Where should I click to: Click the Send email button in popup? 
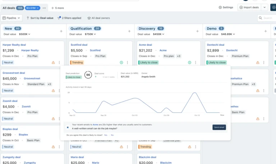(x=219, y=127)
